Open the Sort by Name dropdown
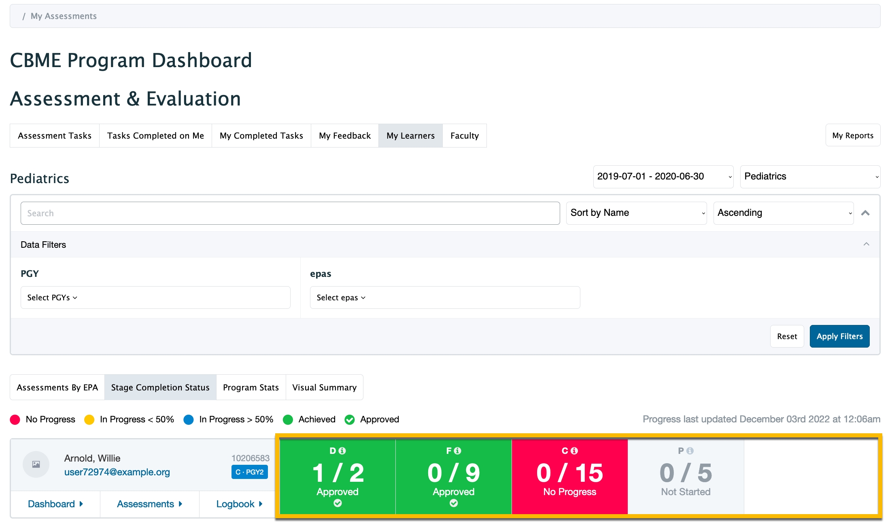Image resolution: width=892 pixels, height=523 pixels. click(636, 213)
